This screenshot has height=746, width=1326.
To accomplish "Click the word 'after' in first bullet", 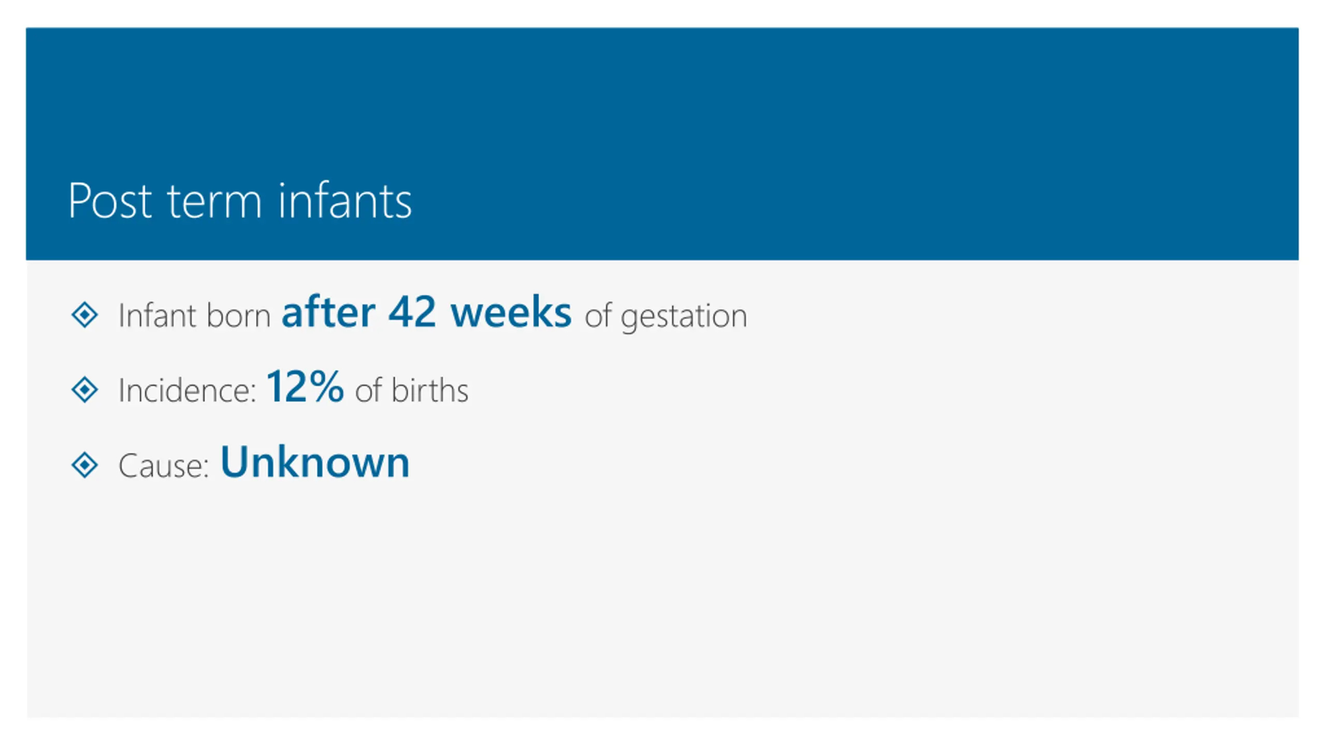I will (x=328, y=312).
